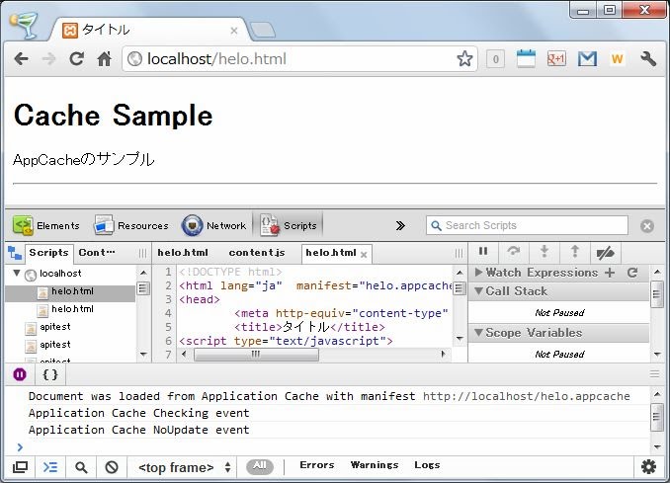Open the DevTools settings gear
670x483 pixels.
pos(648,467)
